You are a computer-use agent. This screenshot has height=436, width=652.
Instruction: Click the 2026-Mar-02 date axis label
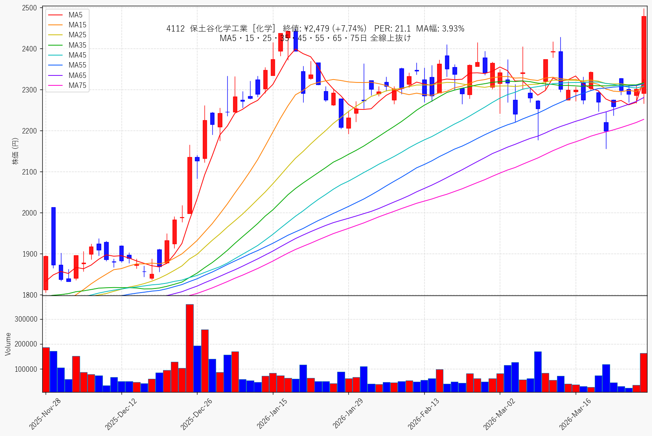coord(499,414)
